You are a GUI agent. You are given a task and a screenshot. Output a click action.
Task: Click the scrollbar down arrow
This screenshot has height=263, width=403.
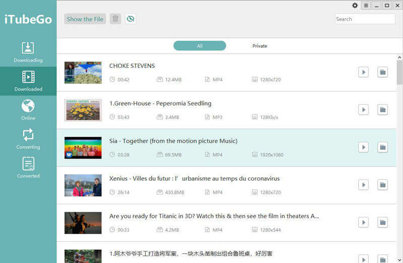(x=399, y=259)
